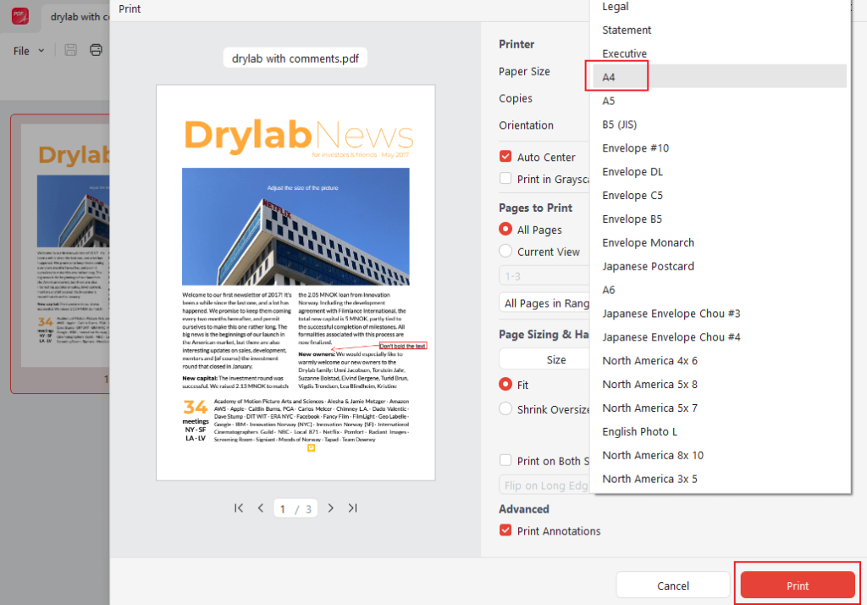Enable Print in Grayscale
This screenshot has height=605, width=867.
tap(505, 179)
